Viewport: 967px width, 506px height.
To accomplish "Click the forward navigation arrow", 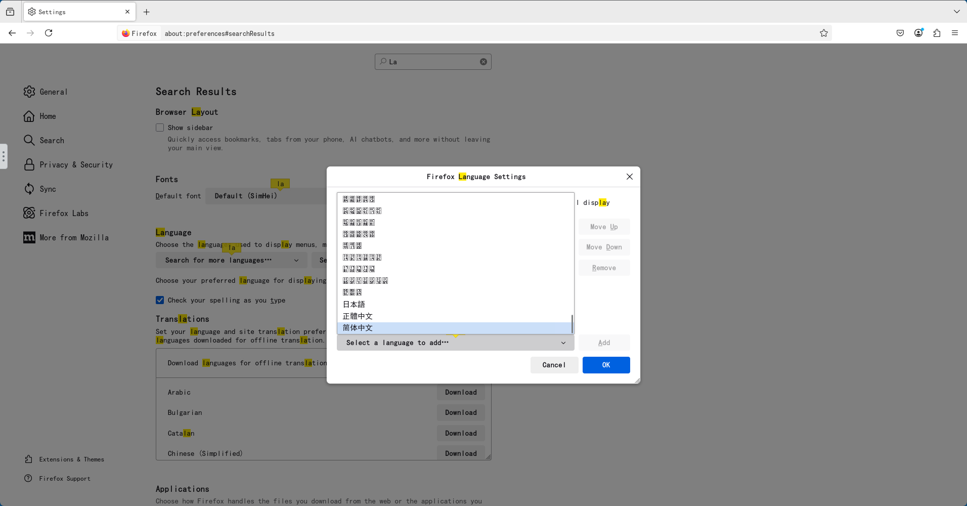I will (x=30, y=33).
